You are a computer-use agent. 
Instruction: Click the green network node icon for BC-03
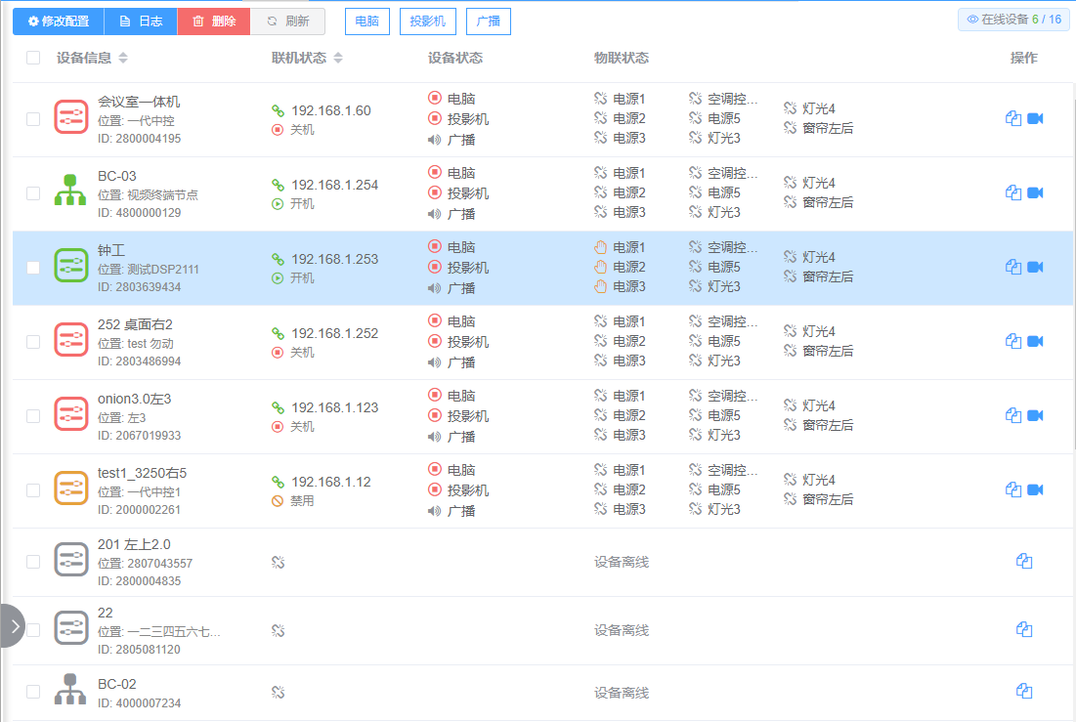tap(71, 192)
